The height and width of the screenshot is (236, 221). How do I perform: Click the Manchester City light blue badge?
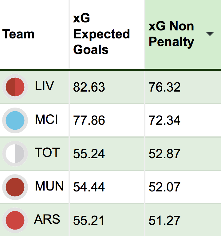click(x=15, y=120)
